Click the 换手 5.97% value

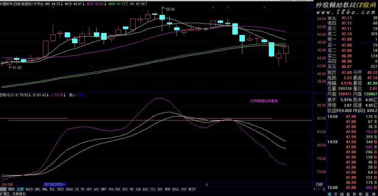(346, 100)
